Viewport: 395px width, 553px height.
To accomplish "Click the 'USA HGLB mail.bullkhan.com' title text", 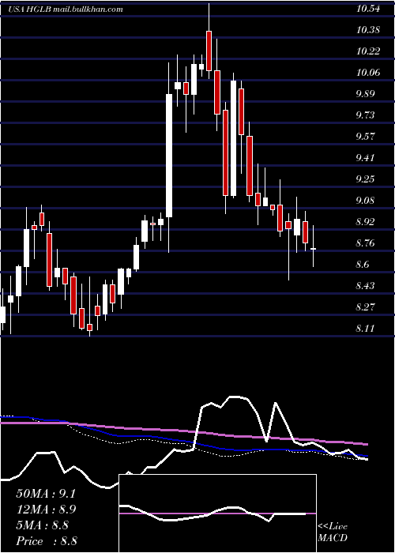I will click(66, 9).
